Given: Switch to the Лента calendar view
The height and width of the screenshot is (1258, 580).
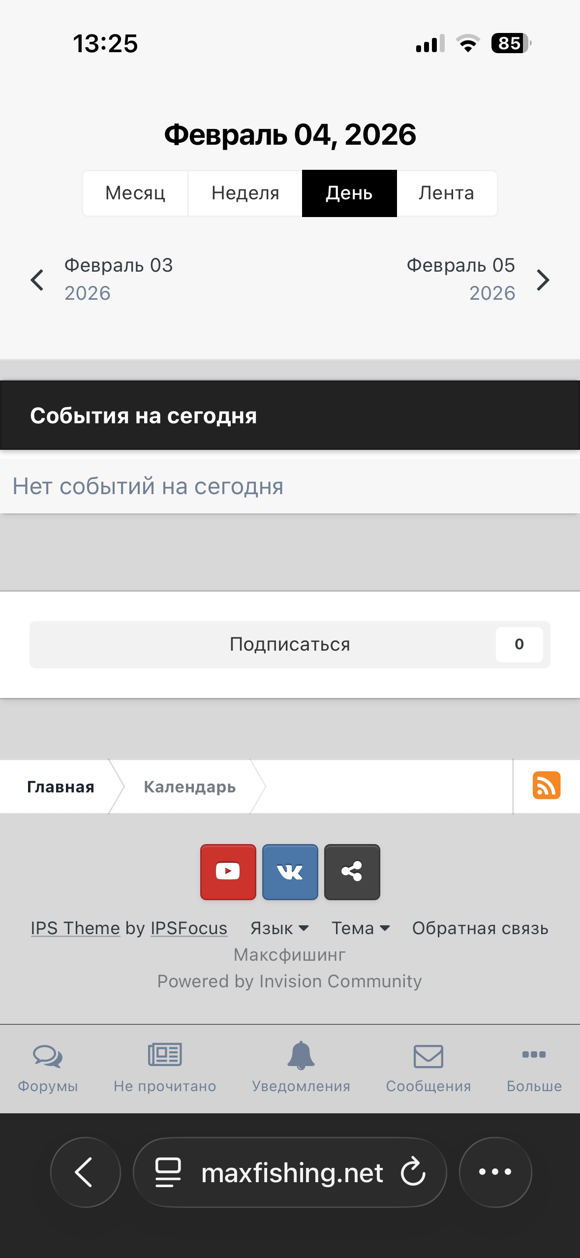Looking at the screenshot, I should click(x=446, y=193).
